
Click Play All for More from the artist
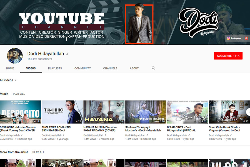pyautogui.click(x=38, y=152)
